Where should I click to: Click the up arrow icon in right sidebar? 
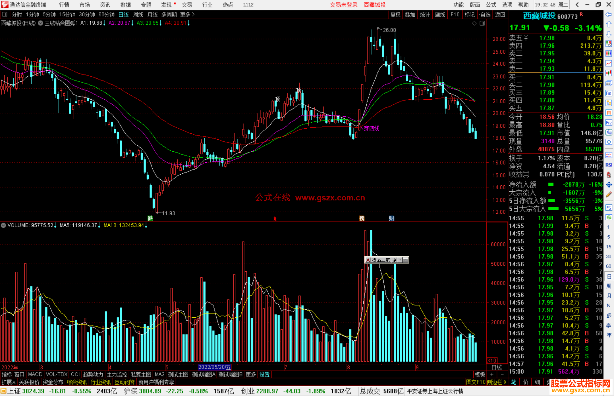point(609,24)
